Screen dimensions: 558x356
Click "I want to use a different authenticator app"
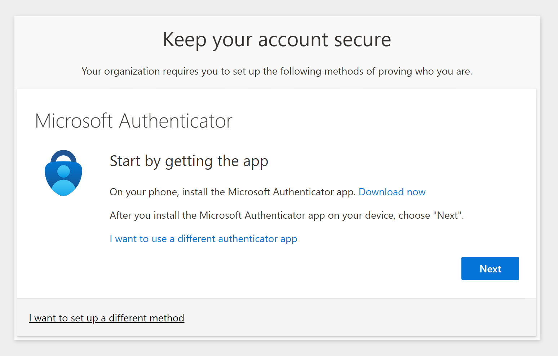pyautogui.click(x=203, y=239)
